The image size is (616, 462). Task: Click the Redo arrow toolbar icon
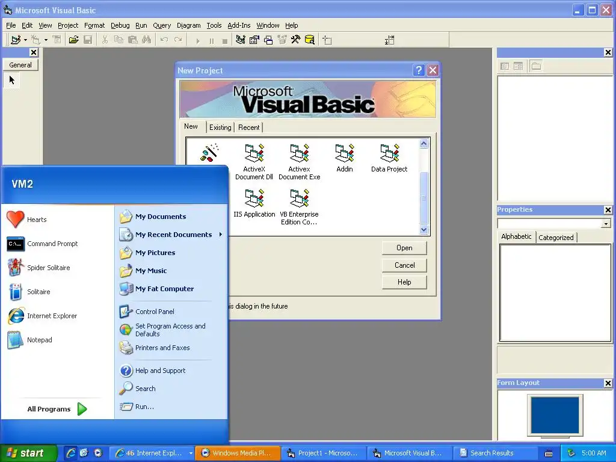(x=178, y=40)
